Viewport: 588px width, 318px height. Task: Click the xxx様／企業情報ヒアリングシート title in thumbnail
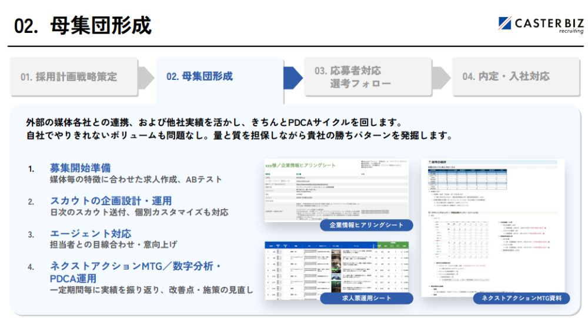(300, 165)
